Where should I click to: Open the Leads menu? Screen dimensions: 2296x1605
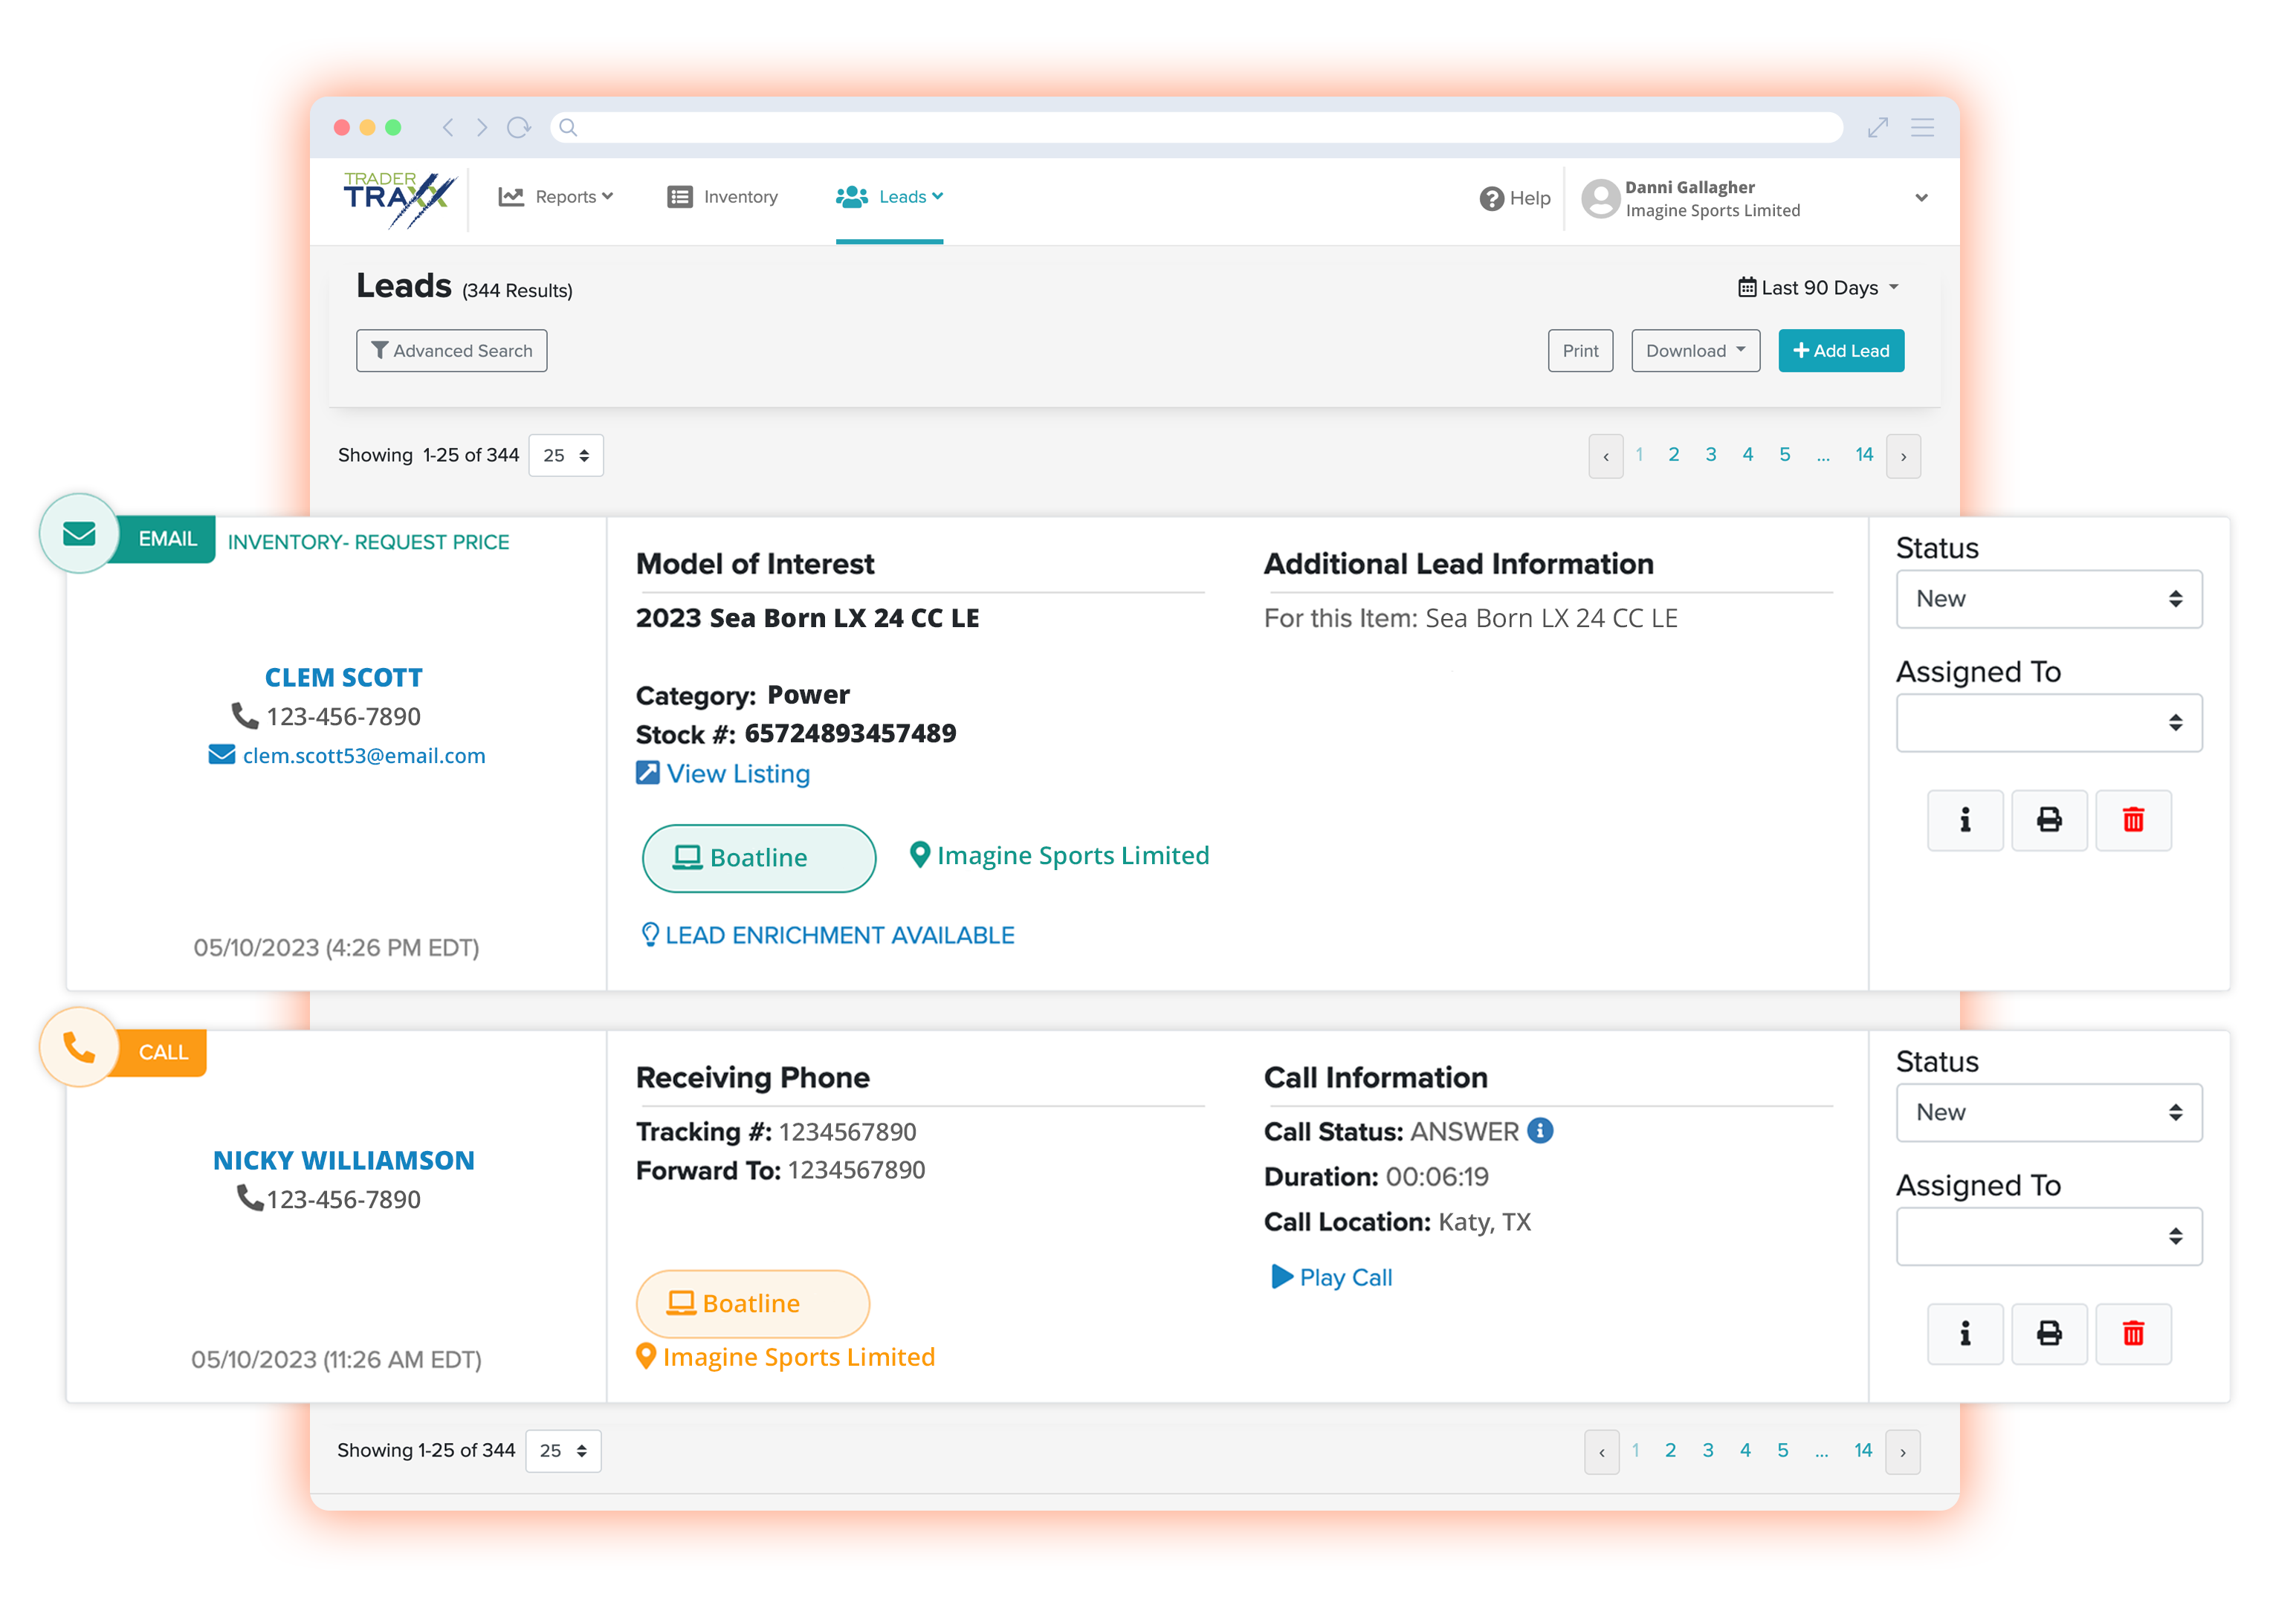pos(889,197)
